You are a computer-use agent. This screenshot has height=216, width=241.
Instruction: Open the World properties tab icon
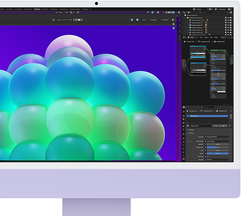[184, 129]
